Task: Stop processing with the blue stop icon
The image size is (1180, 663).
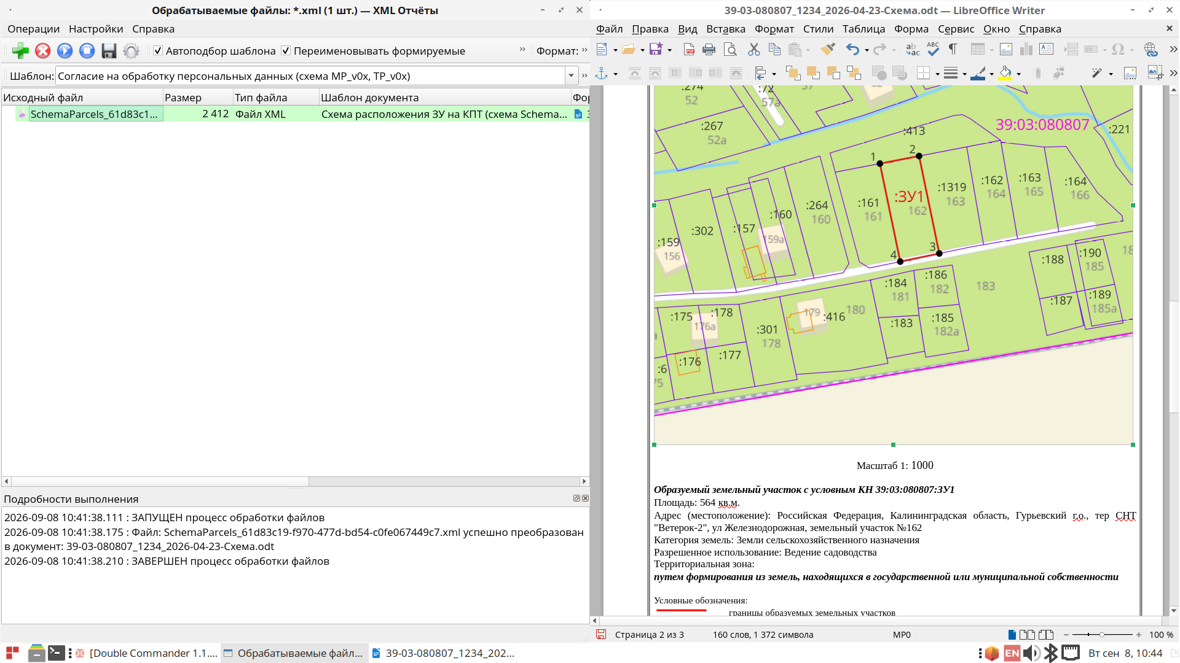Action: click(x=87, y=51)
